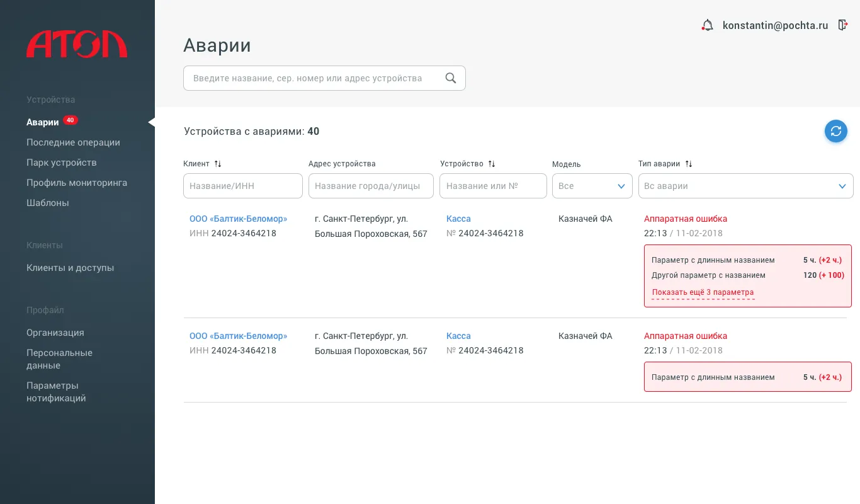Click first Аппаратная ошибка label

click(686, 219)
